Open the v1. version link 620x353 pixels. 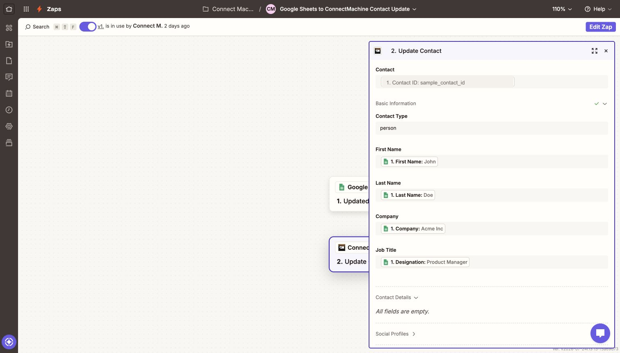(100, 26)
